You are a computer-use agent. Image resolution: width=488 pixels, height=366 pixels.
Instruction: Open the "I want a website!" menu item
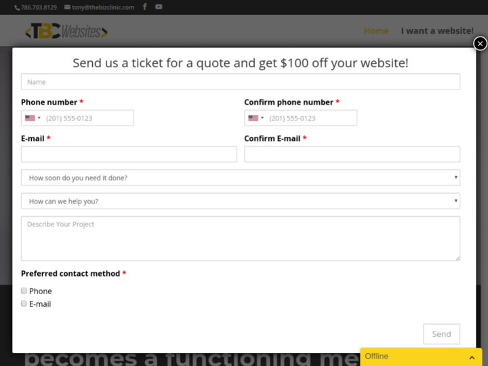click(437, 30)
